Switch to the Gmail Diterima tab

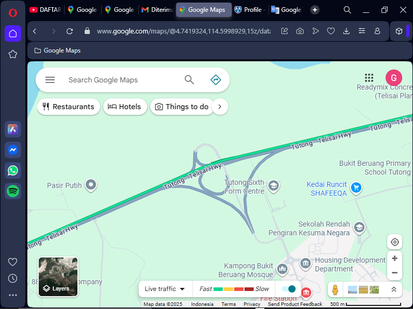click(x=157, y=10)
